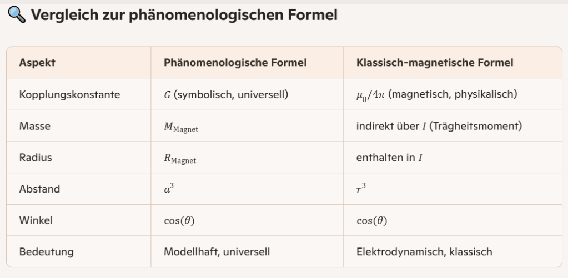Viewport: 568px width, 278px height.
Task: Click the heading 'Vergleich zur phänomenologischen Formel'
Action: [184, 15]
